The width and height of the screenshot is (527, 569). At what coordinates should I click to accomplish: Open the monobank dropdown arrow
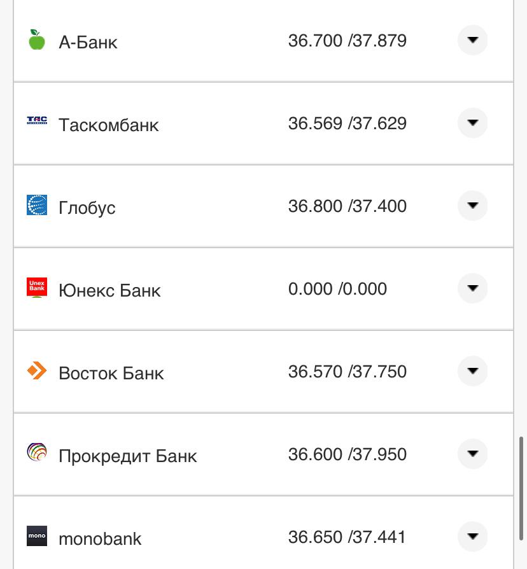click(472, 537)
